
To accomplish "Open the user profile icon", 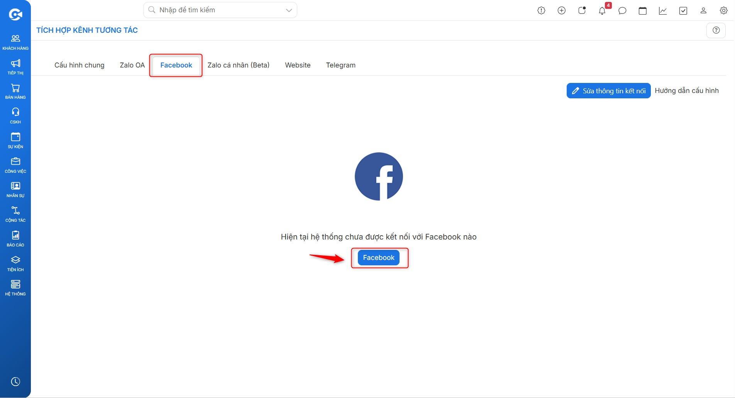I will (703, 10).
